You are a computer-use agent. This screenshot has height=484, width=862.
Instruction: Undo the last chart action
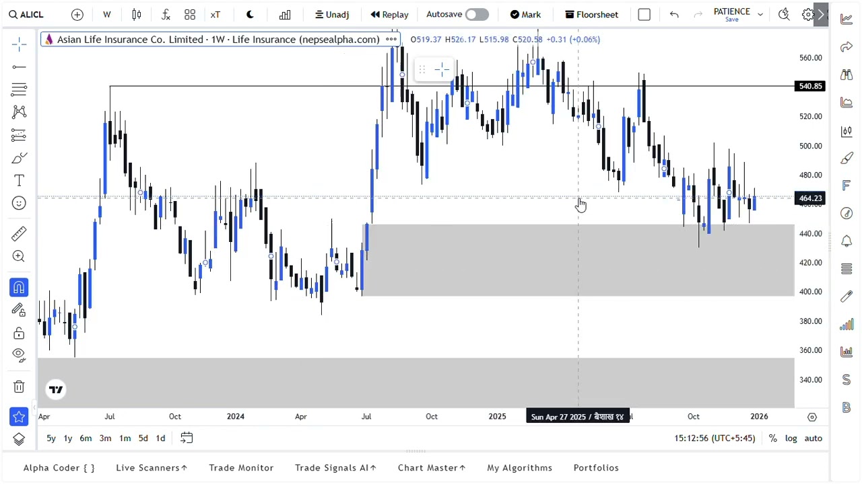tap(674, 14)
